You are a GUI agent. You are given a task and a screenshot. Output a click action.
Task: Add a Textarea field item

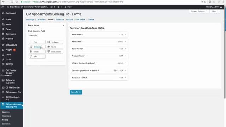[x=55, y=42]
